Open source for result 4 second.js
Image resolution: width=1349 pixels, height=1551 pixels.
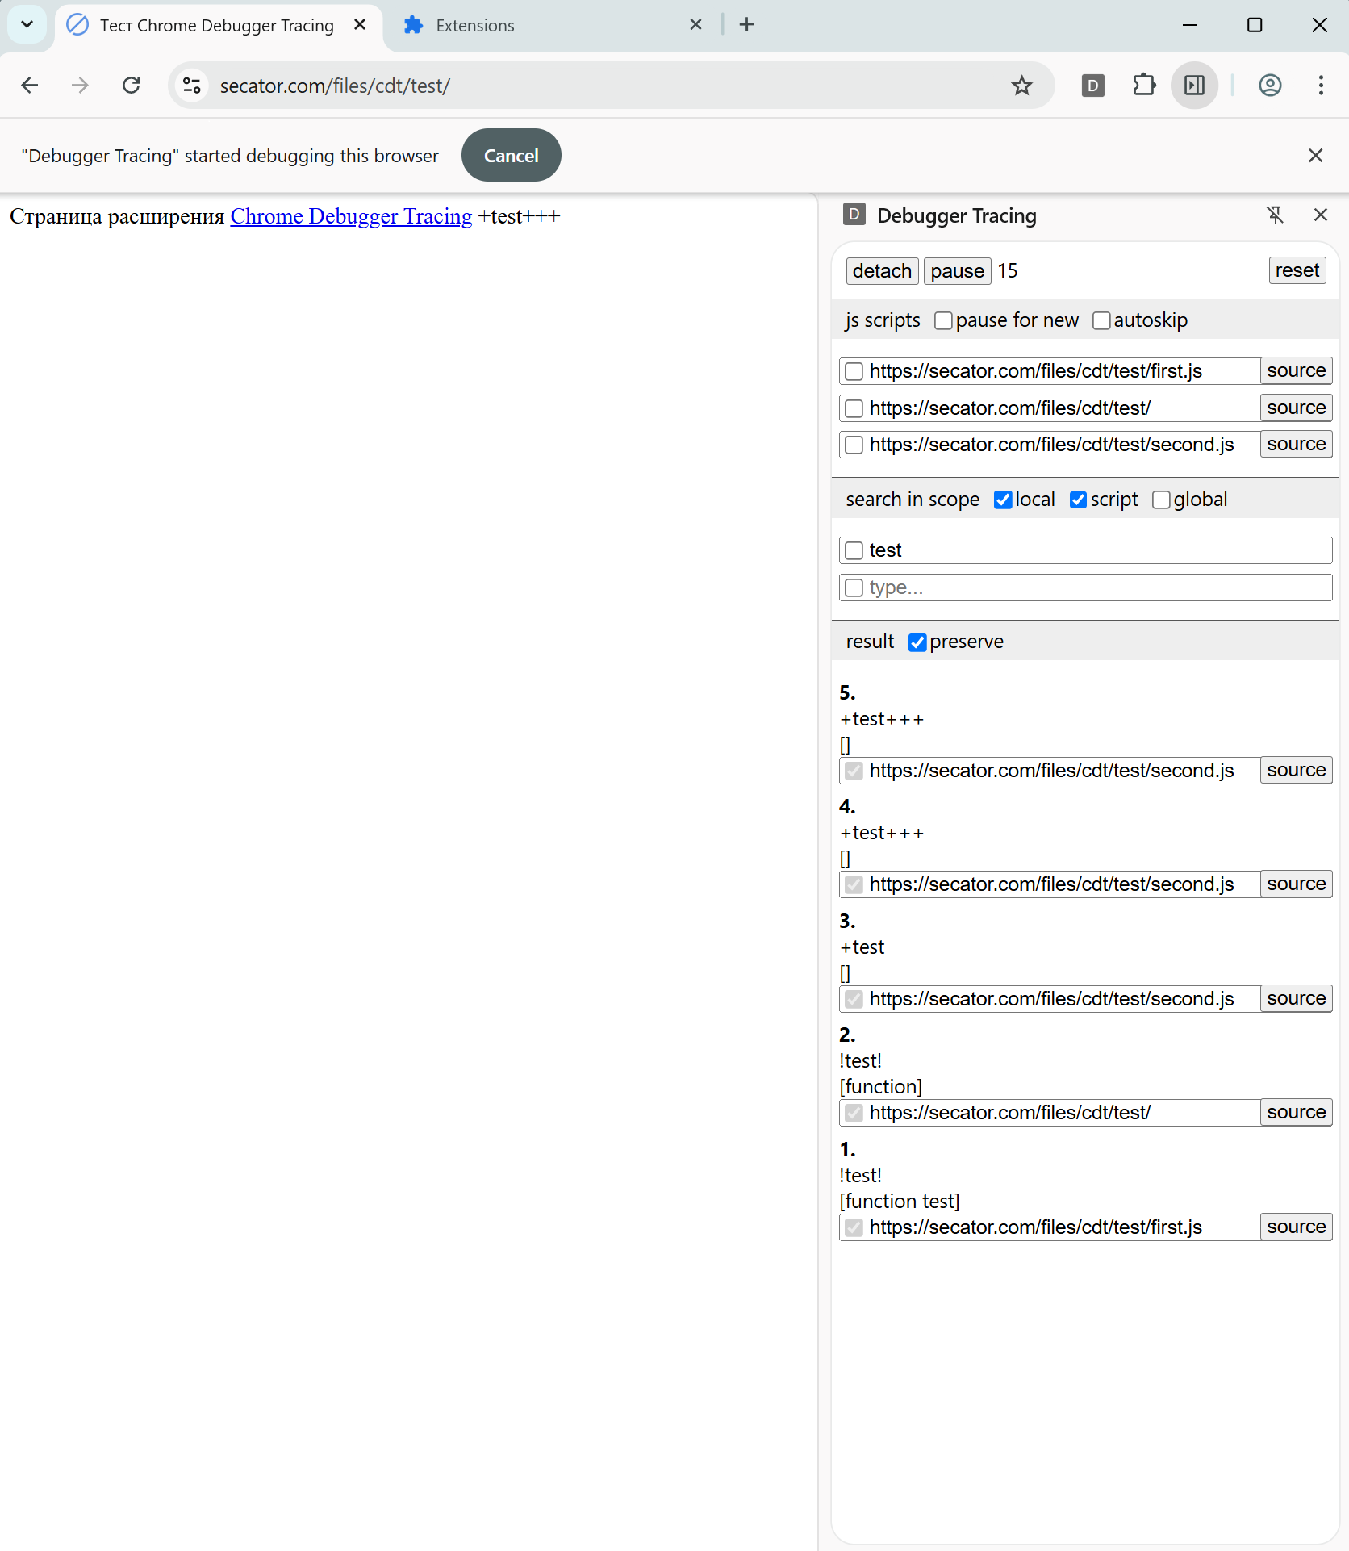click(x=1296, y=884)
